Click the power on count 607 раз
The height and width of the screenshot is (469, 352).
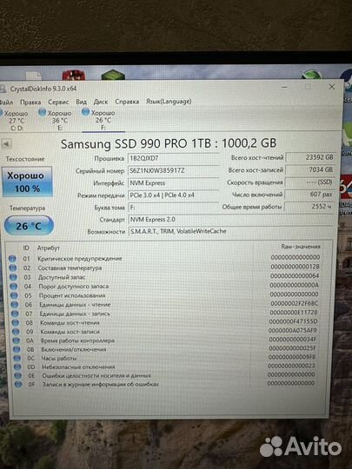pos(309,195)
